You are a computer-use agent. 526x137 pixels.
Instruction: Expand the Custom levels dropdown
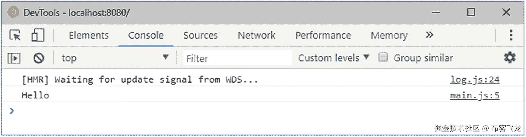(334, 58)
